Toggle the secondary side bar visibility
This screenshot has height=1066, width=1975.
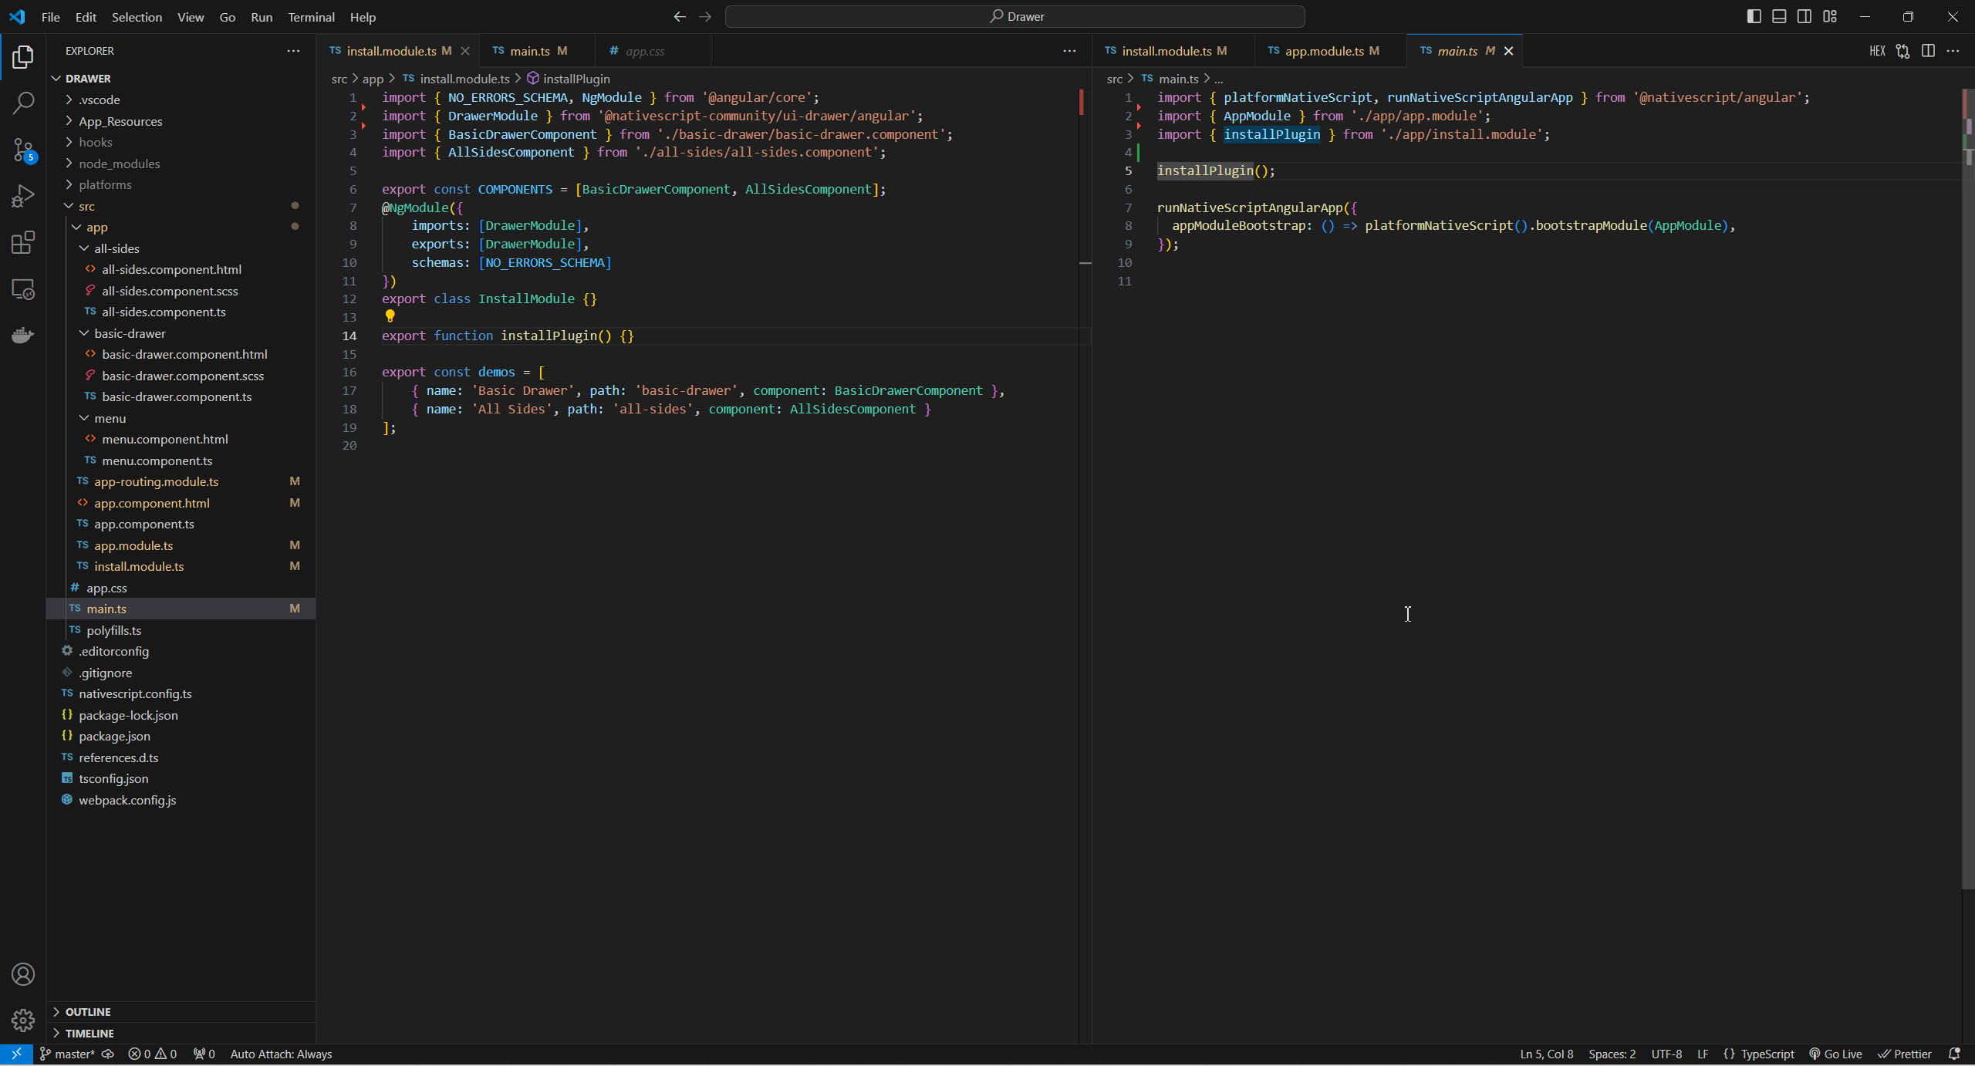[1805, 17]
